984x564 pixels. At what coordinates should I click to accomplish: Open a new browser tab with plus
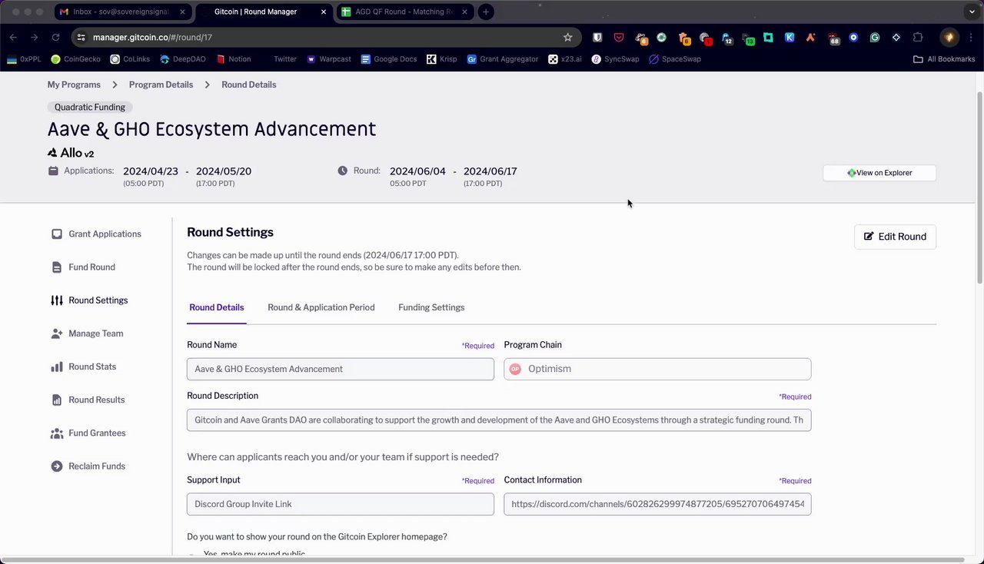tap(486, 12)
